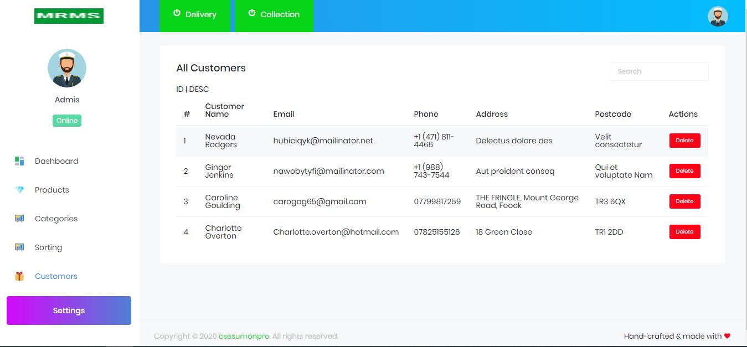
Task: Click the DESC sort link
Action: tap(199, 89)
